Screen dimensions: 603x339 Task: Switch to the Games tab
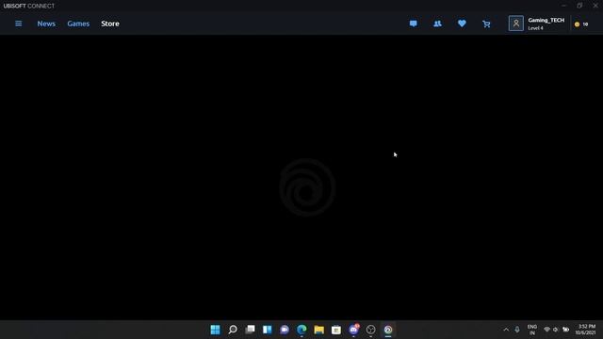(x=78, y=24)
